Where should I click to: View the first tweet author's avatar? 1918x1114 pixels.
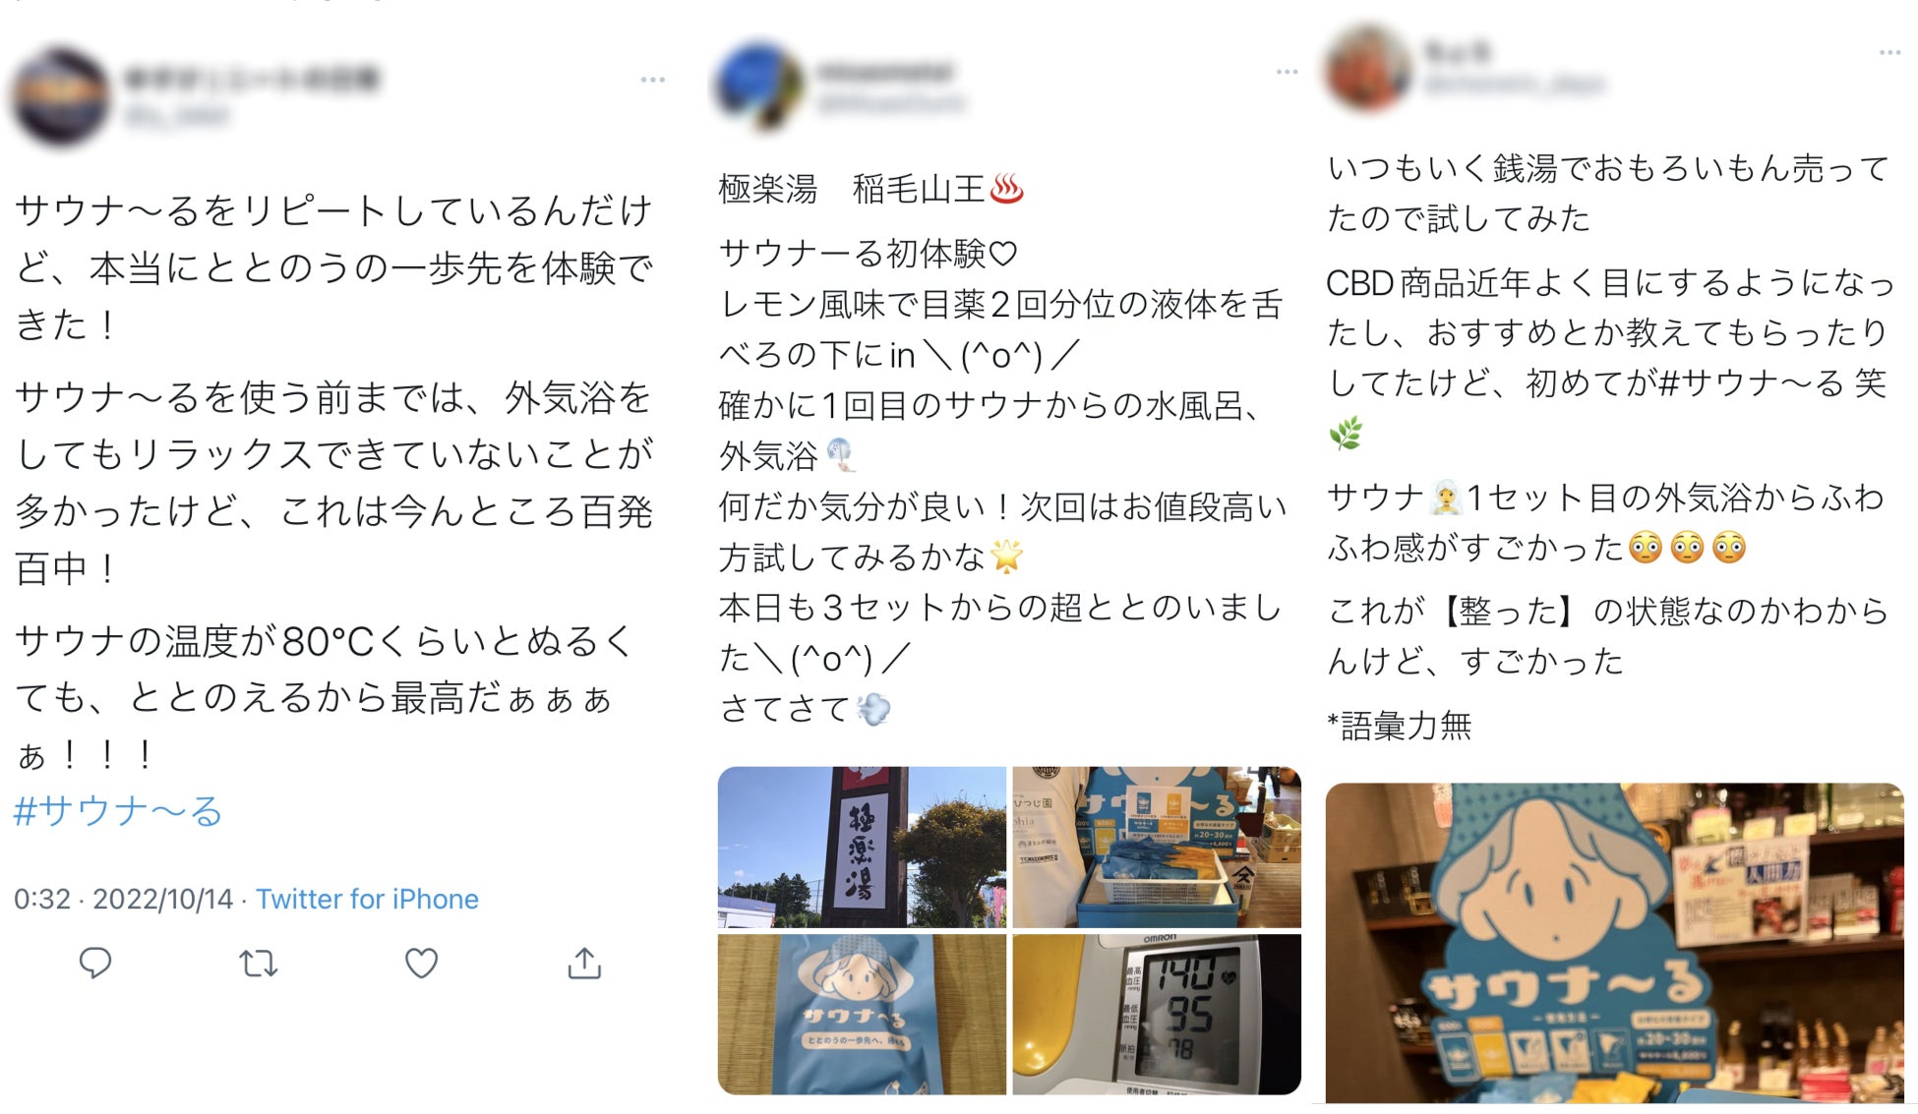[x=61, y=96]
